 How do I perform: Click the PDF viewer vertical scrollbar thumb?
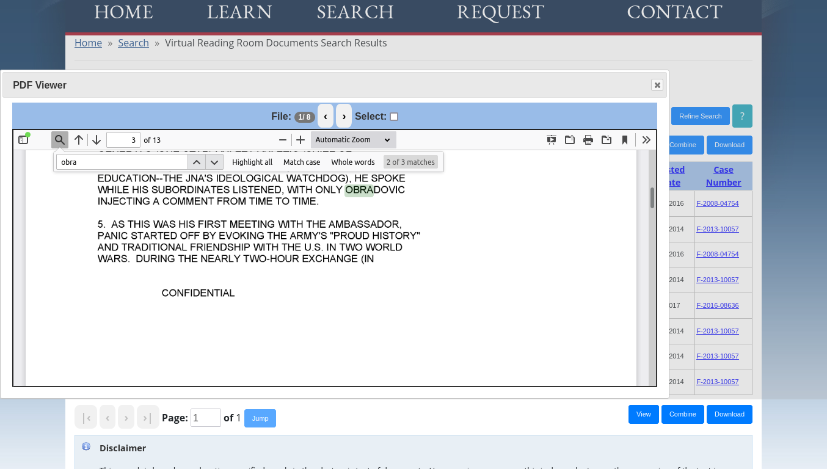click(652, 197)
